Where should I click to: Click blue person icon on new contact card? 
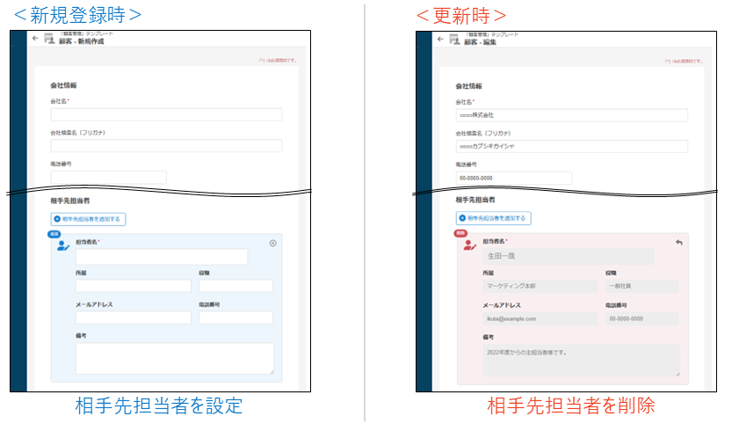point(62,246)
